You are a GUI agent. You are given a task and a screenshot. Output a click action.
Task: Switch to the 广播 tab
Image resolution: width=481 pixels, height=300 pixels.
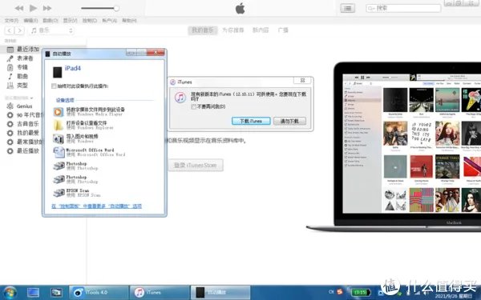(283, 30)
